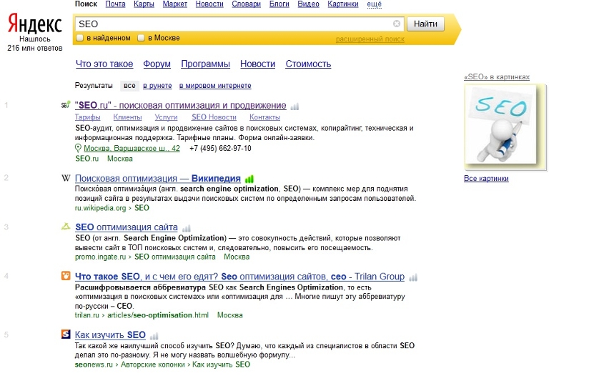
Task: Click the rating bars after Как изучить SEO
Action: (x=154, y=335)
